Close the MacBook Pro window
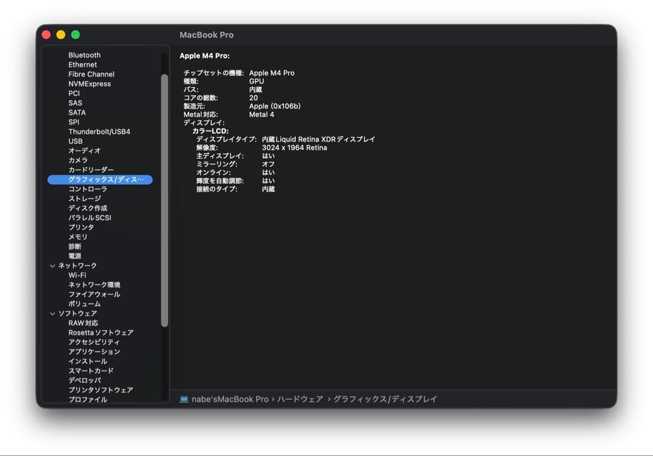 pos(46,34)
